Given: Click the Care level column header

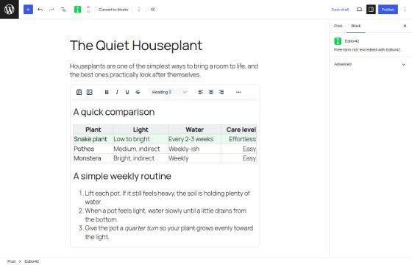Looking at the screenshot, I should point(239,130).
